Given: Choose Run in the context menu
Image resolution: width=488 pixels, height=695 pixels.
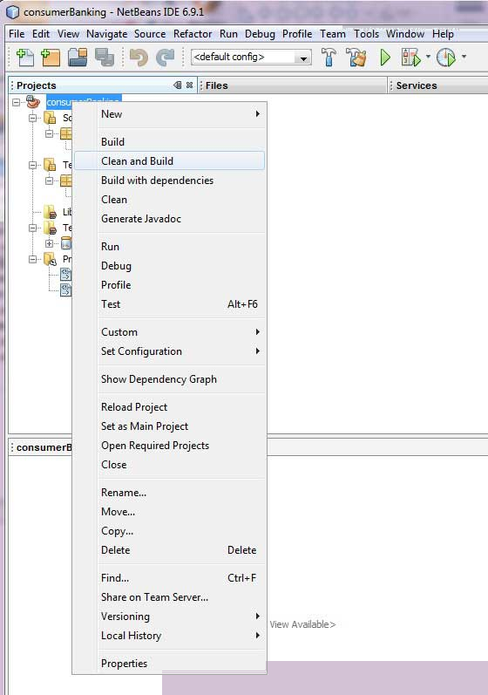Looking at the screenshot, I should [x=170, y=247].
